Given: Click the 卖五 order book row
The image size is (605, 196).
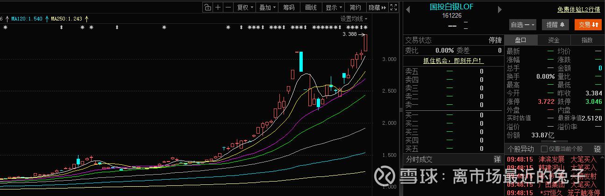Looking at the screenshot, I should pyautogui.click(x=453, y=71).
